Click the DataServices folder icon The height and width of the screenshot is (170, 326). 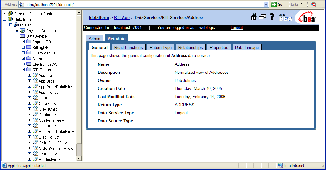click(23, 36)
